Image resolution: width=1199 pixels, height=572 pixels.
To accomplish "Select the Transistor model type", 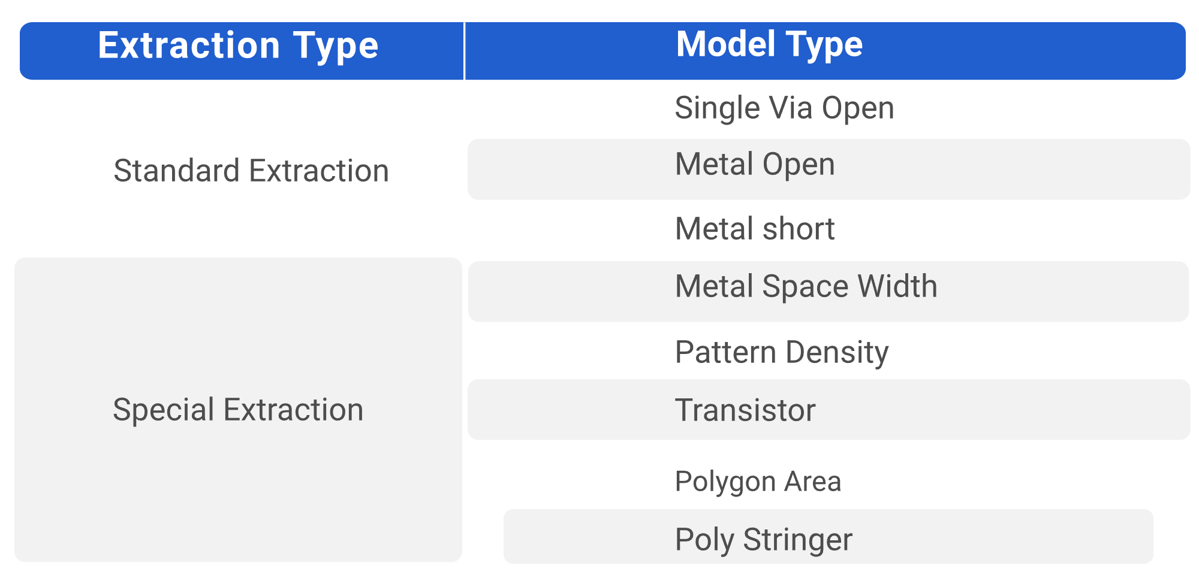I will pyautogui.click(x=745, y=410).
